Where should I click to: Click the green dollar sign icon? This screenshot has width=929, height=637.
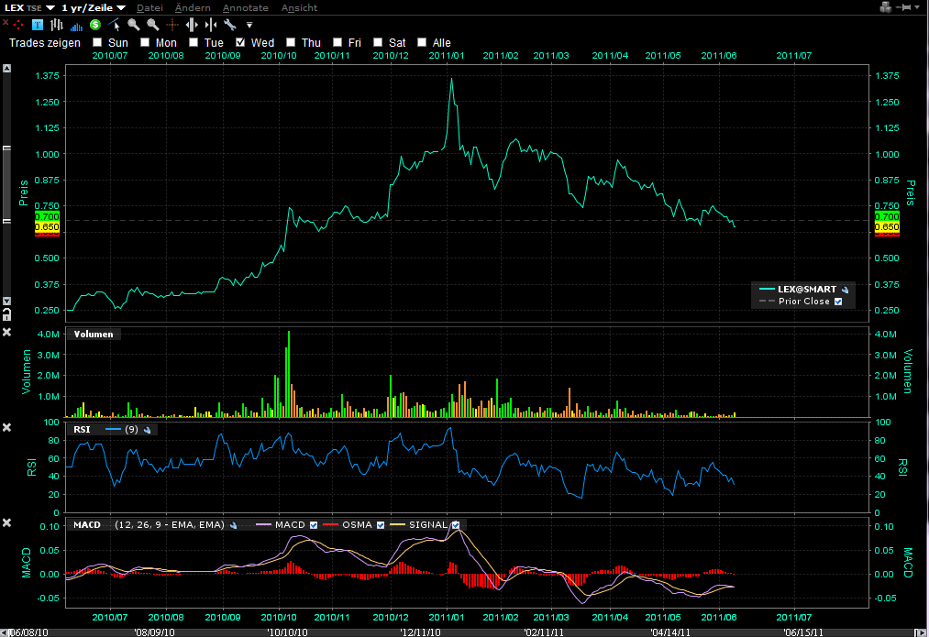point(95,25)
